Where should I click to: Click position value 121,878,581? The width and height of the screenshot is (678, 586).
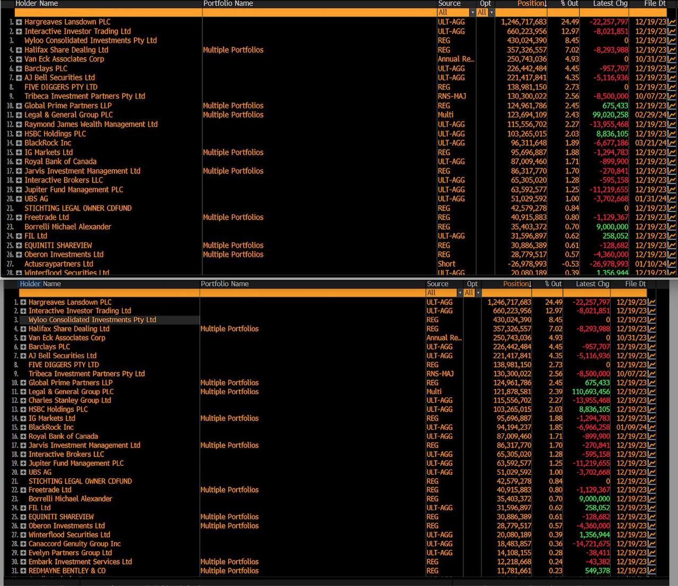(512, 392)
